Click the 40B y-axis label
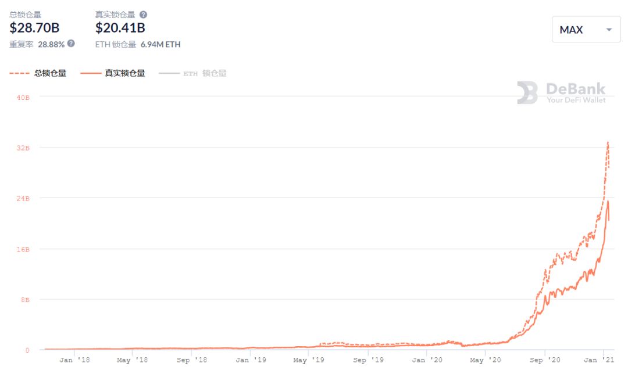 coord(23,97)
